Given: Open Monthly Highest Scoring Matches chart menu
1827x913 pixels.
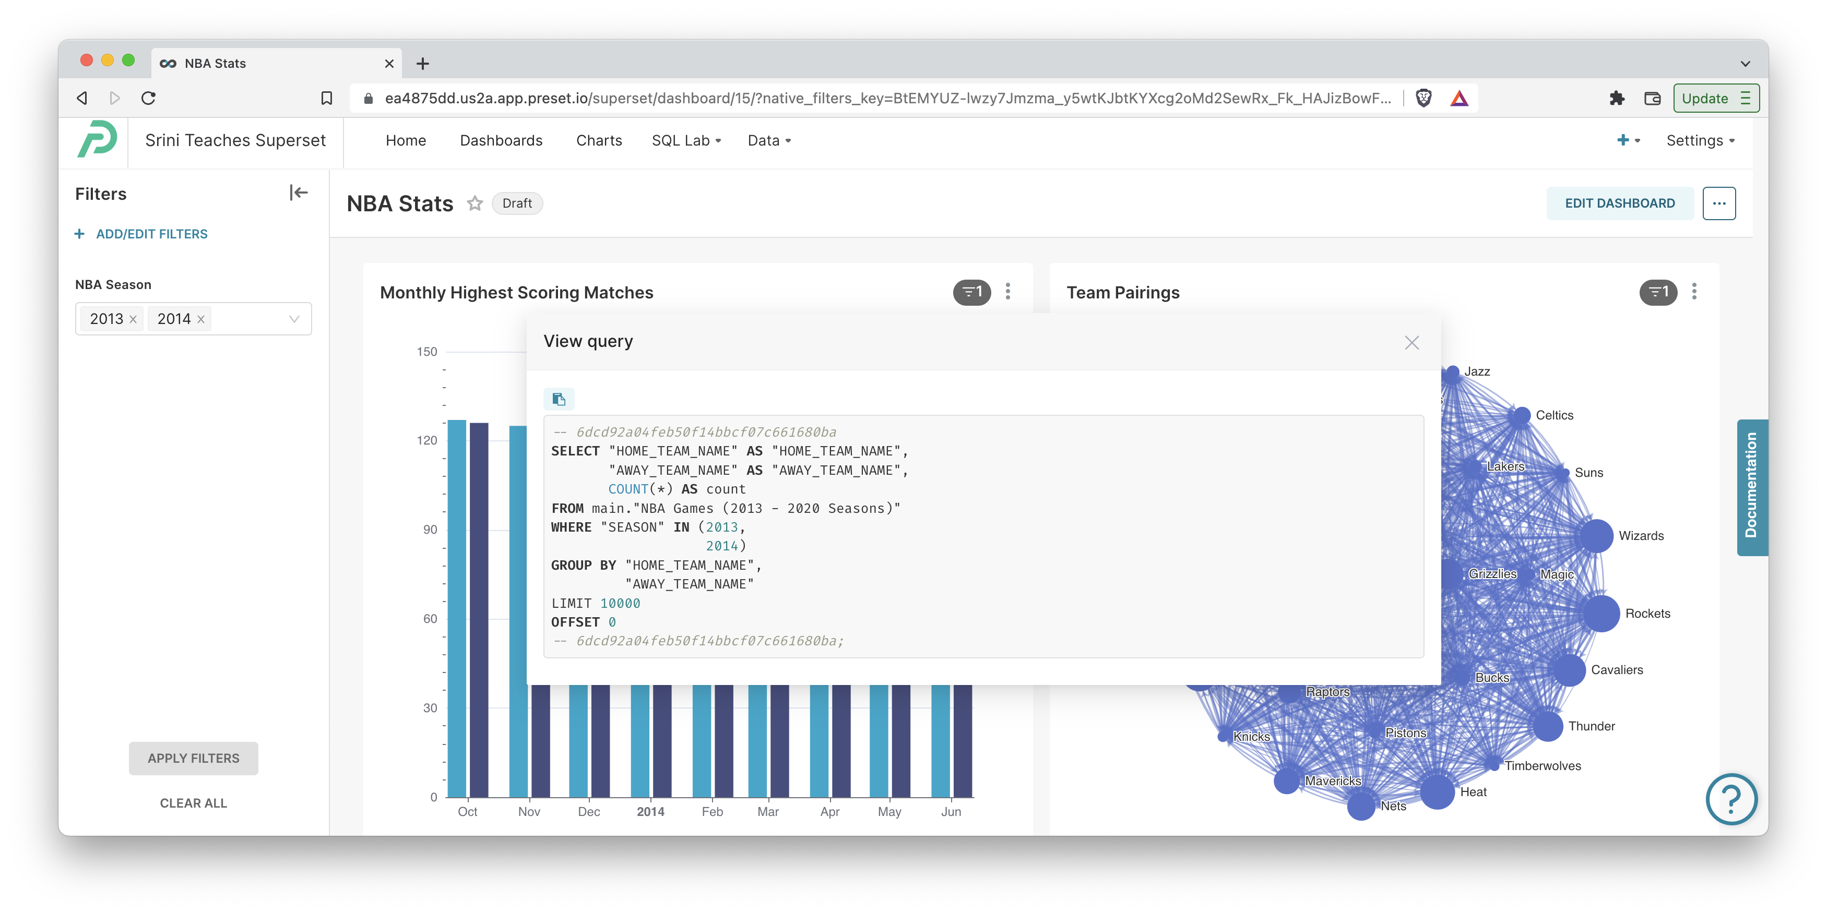Looking at the screenshot, I should 1008,291.
